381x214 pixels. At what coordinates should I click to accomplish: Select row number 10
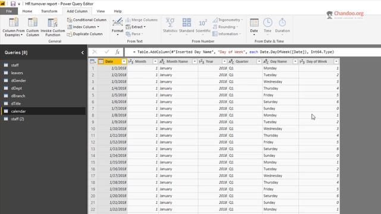point(93,128)
